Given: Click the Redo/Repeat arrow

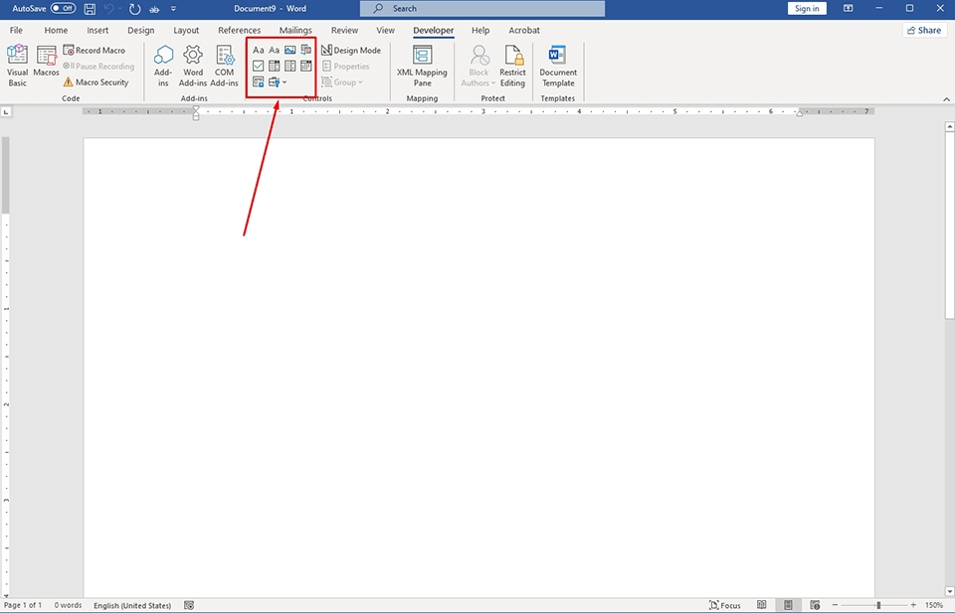Looking at the screenshot, I should tap(135, 9).
